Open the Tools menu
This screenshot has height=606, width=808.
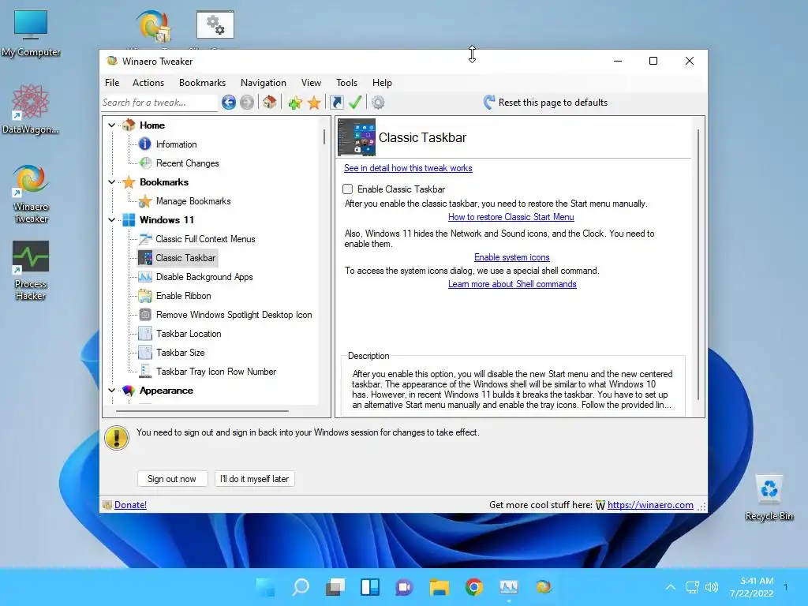[x=347, y=82]
